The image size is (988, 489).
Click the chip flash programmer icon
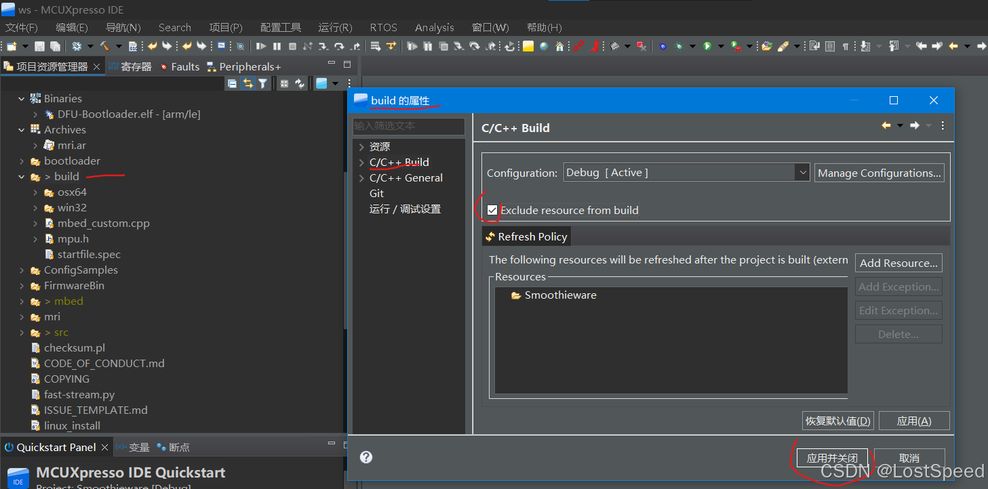tap(614, 46)
